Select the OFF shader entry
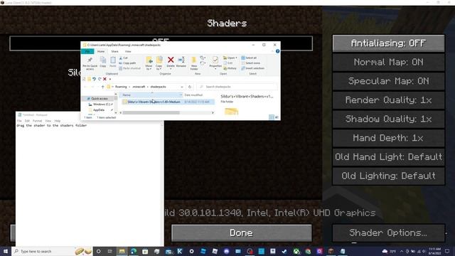This screenshot has height=256, width=455. [x=161, y=43]
